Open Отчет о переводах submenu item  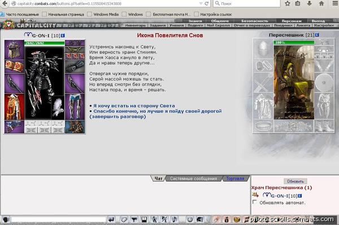click(x=252, y=25)
